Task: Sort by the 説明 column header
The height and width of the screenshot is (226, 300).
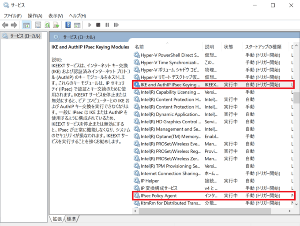Action: click(x=212, y=47)
